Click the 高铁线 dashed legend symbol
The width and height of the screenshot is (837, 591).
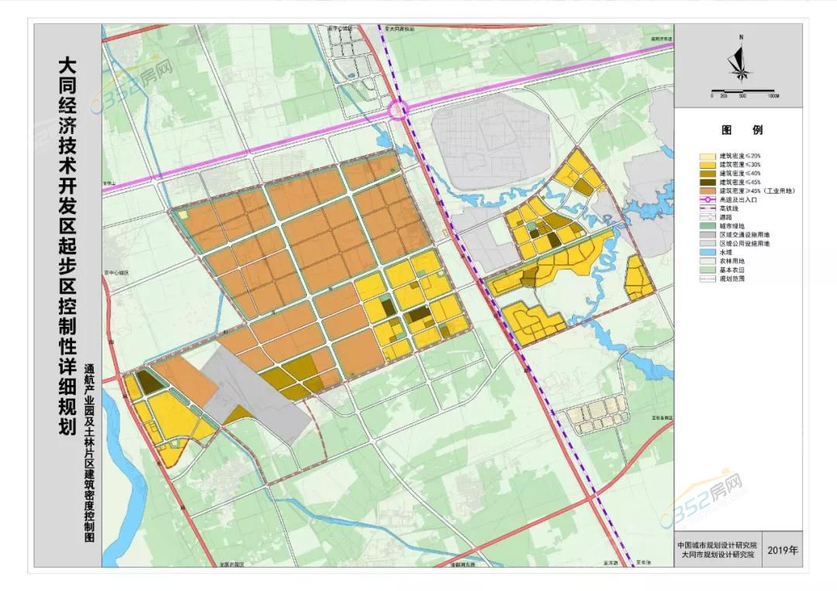point(708,208)
